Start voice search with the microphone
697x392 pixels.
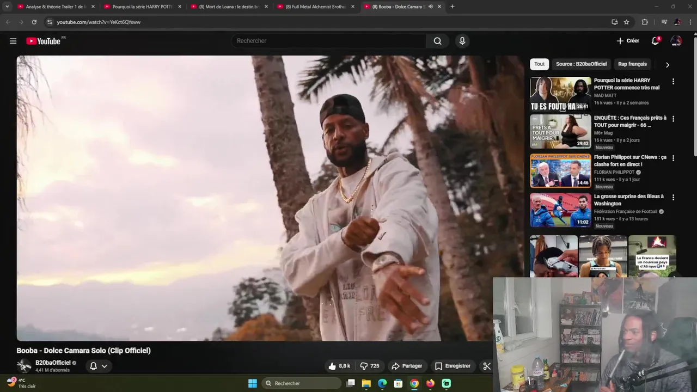tap(462, 41)
